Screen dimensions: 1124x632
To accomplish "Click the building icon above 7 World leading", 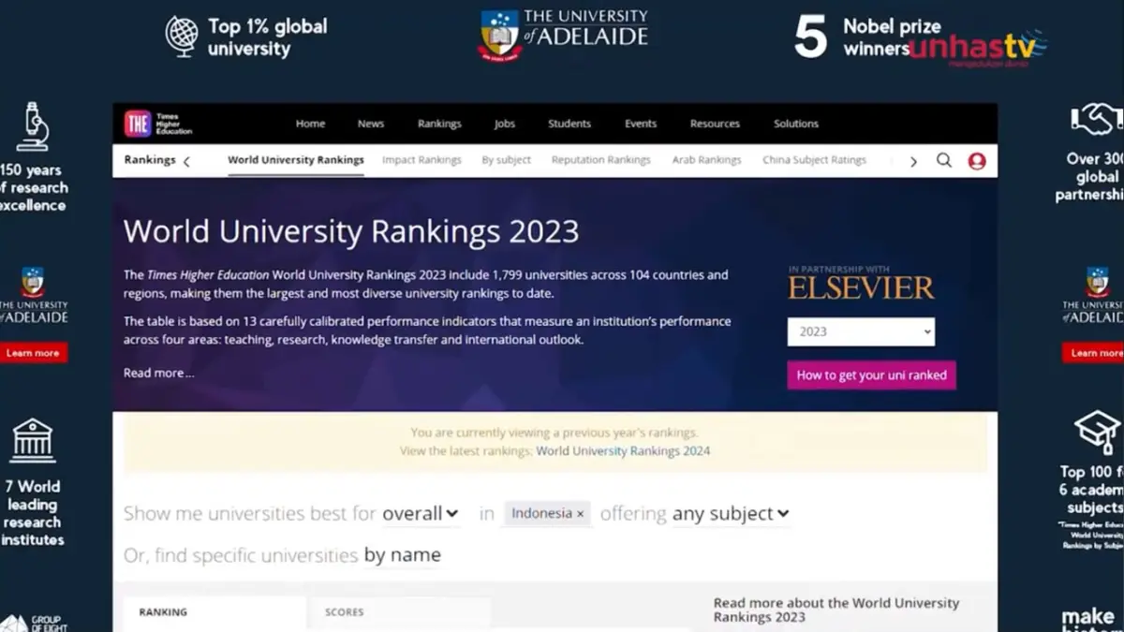I will 32,440.
